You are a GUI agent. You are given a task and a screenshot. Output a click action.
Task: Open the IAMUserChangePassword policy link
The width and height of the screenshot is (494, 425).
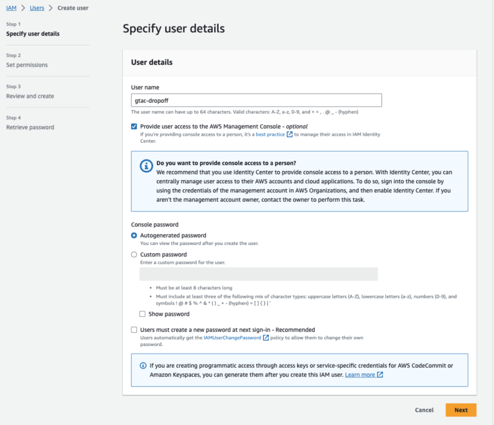coord(232,338)
